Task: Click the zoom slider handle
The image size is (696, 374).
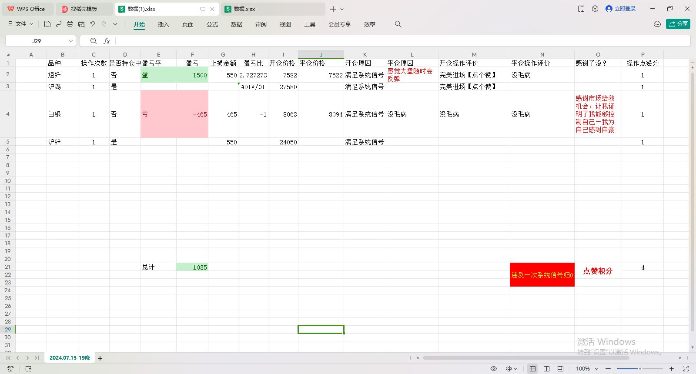Action: pyautogui.click(x=640, y=369)
